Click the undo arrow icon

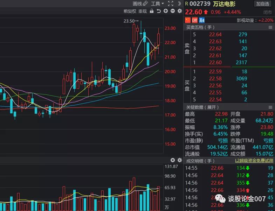coord(159,11)
